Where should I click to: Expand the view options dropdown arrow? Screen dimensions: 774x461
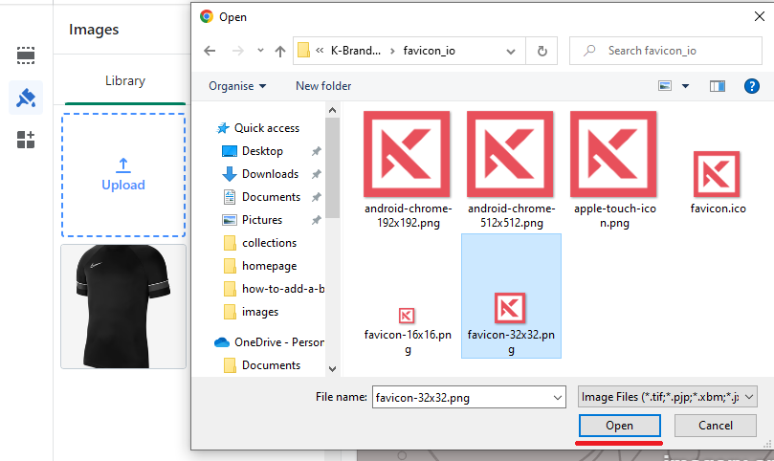(685, 86)
